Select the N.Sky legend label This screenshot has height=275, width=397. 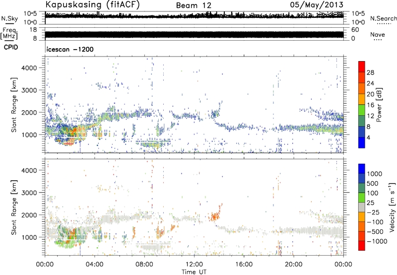pyautogui.click(x=9, y=18)
